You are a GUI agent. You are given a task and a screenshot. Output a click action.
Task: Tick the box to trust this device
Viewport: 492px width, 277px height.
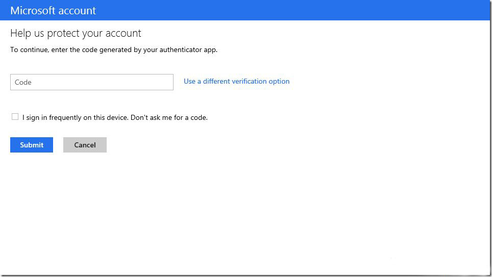point(15,117)
